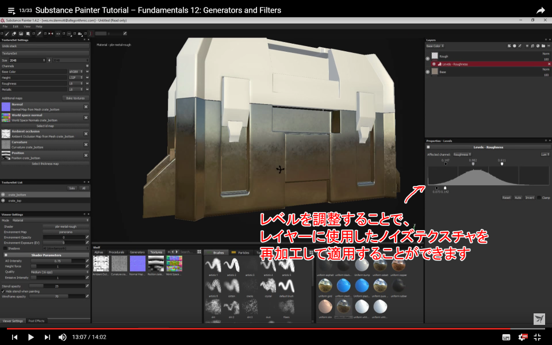Enable the Clamp checkbox
The width and height of the screenshot is (552, 345).
click(x=539, y=197)
